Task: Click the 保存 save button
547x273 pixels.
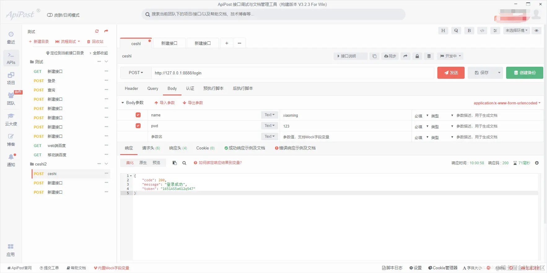Action: coord(482,73)
